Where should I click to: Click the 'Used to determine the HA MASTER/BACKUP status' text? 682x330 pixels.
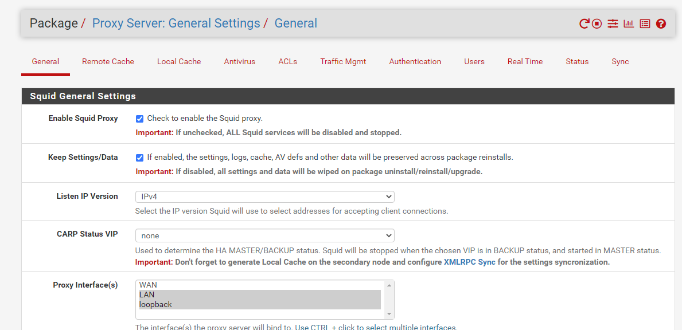click(398, 250)
